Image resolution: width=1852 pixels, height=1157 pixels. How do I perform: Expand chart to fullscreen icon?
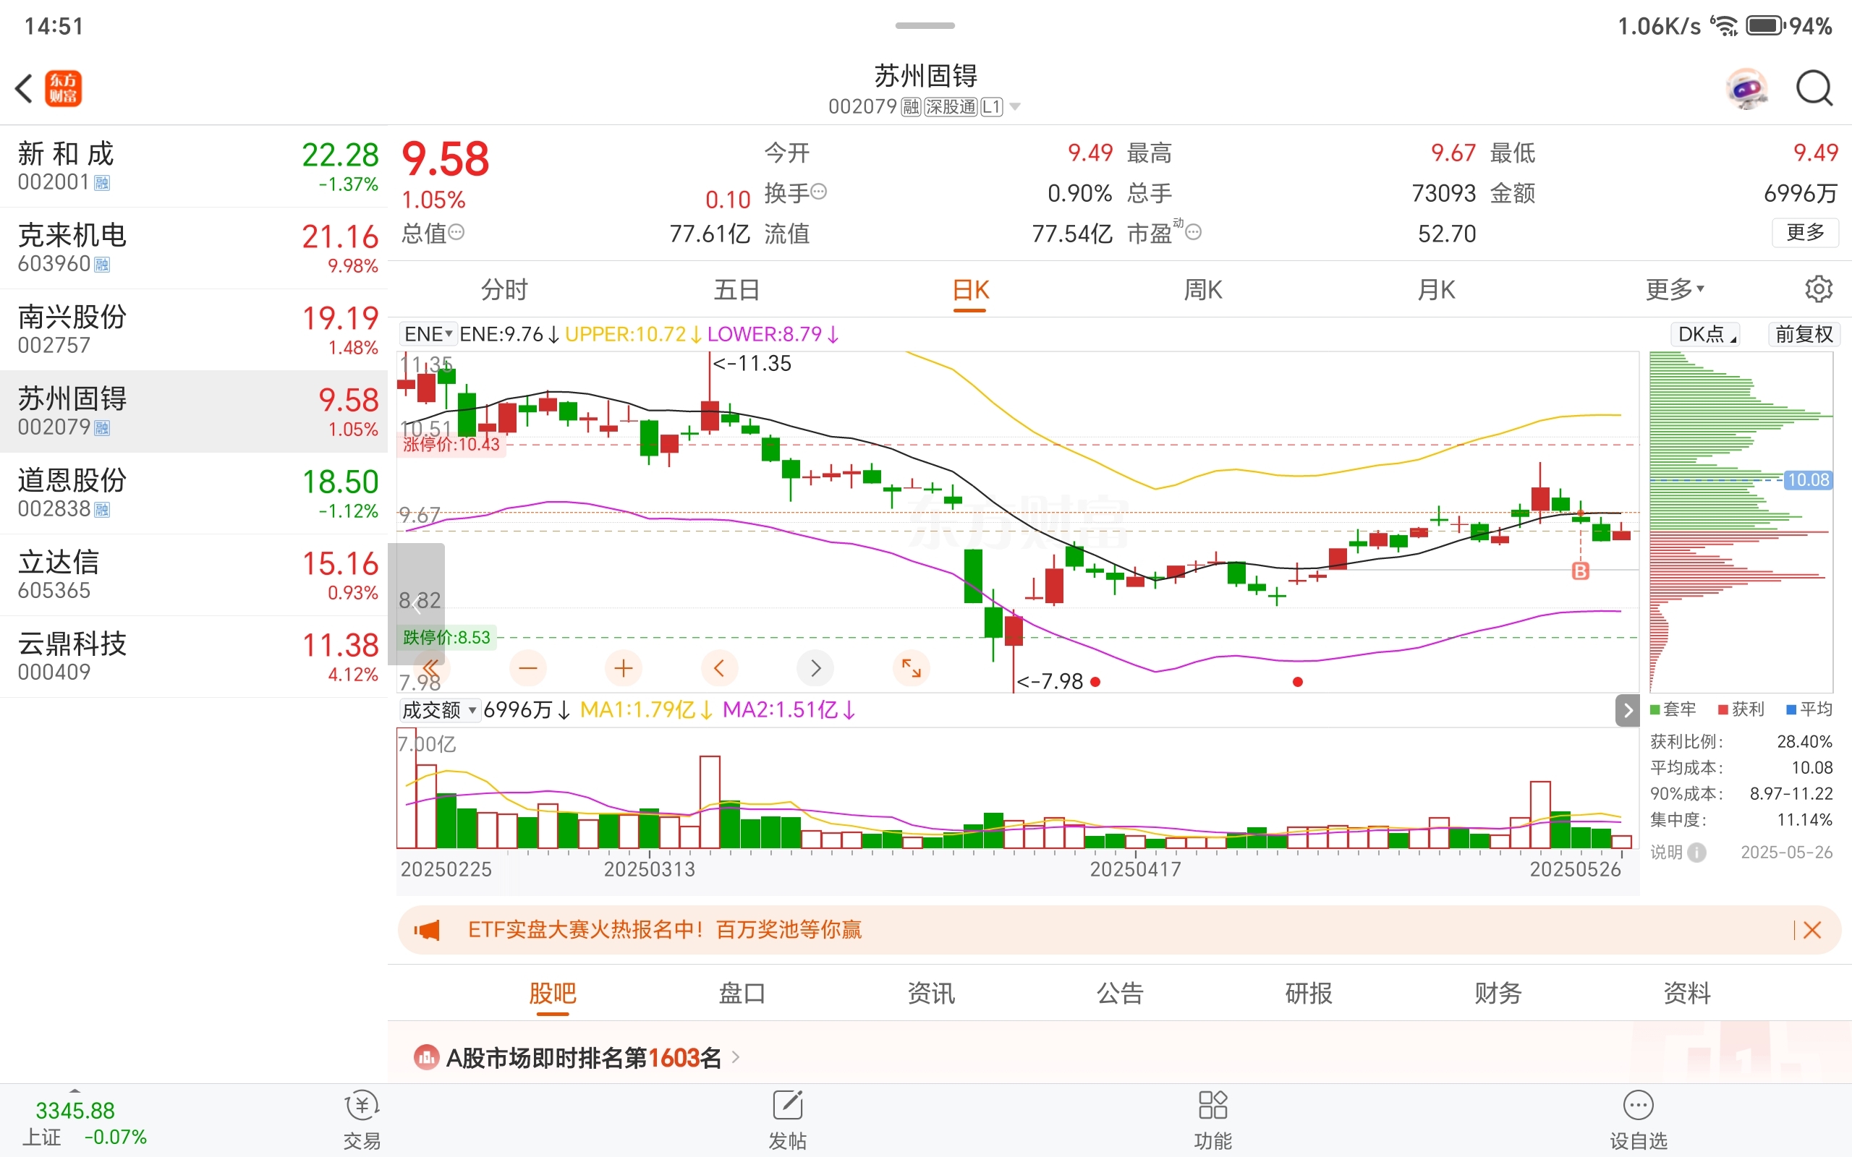click(x=912, y=668)
